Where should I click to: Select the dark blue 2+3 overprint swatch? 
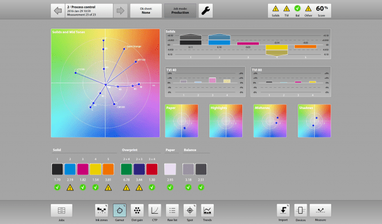click(139, 169)
